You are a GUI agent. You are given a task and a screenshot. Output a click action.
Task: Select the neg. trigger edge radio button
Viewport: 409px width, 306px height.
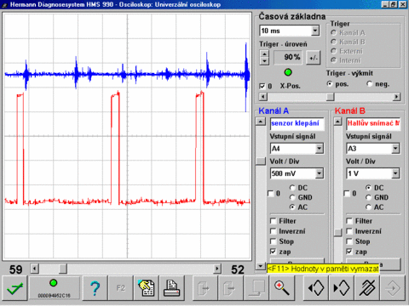pos(369,84)
